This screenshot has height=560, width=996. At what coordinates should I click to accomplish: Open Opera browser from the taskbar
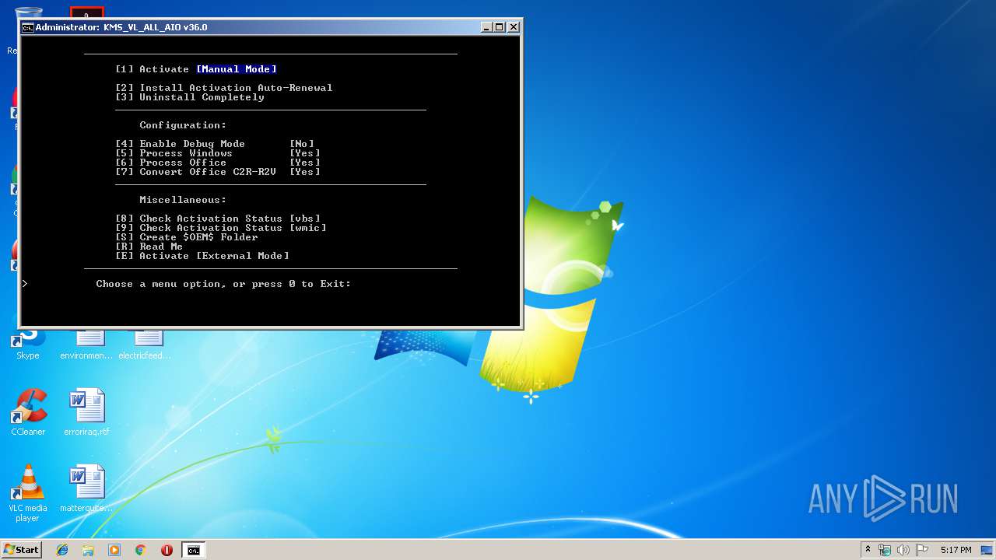click(167, 550)
